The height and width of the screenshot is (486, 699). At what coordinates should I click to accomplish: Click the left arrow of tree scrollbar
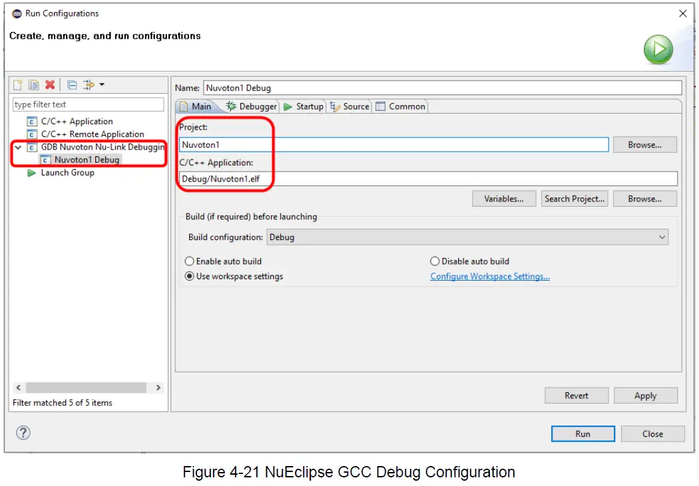coord(19,388)
